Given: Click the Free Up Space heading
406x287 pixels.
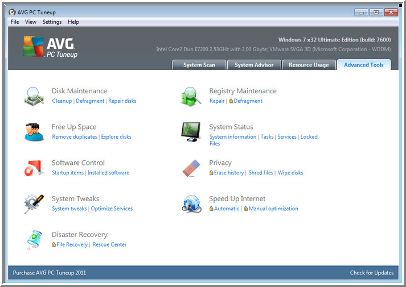Looking at the screenshot, I should 74,127.
